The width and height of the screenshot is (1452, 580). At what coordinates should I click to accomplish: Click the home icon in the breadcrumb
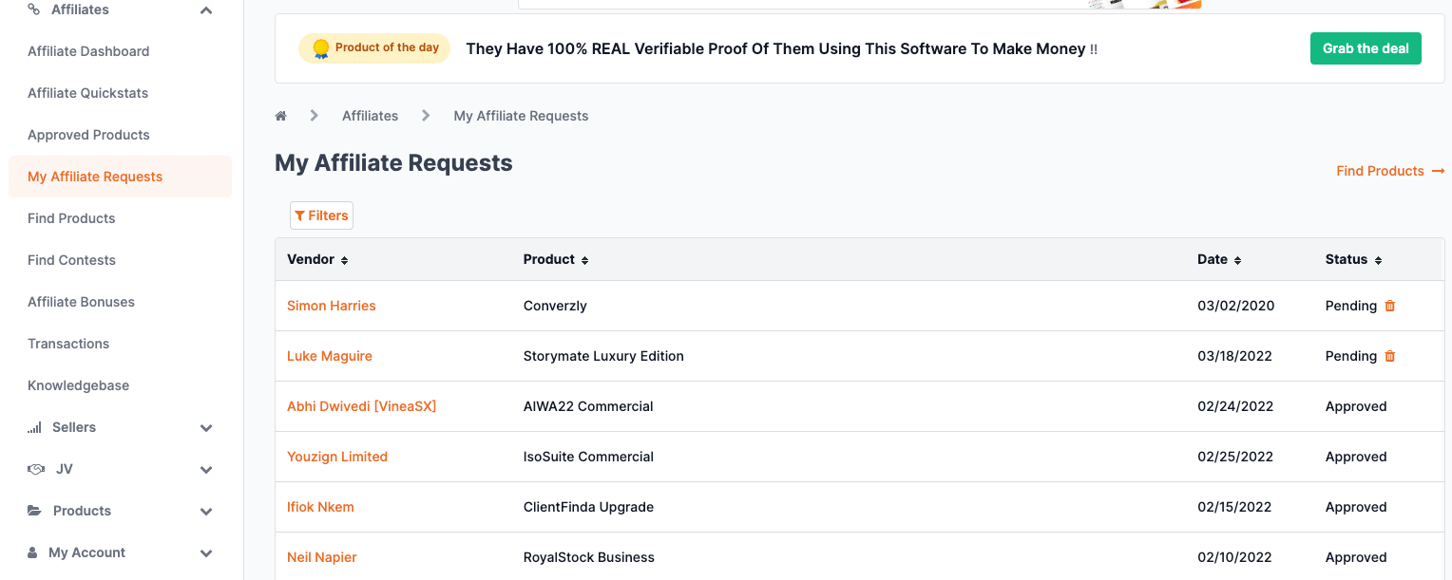click(x=280, y=114)
